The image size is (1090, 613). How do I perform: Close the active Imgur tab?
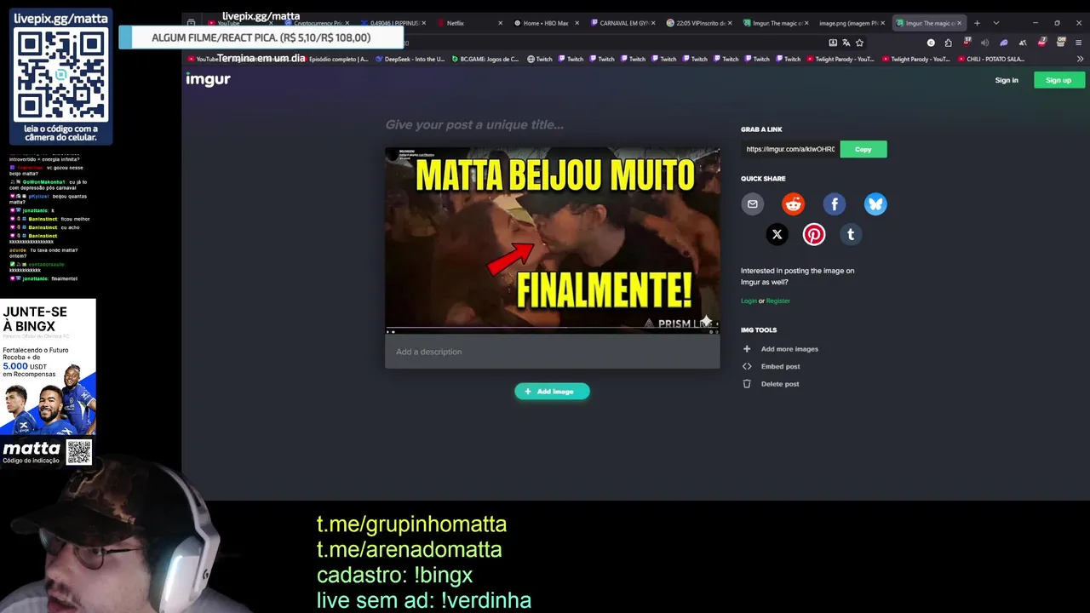coord(959,23)
